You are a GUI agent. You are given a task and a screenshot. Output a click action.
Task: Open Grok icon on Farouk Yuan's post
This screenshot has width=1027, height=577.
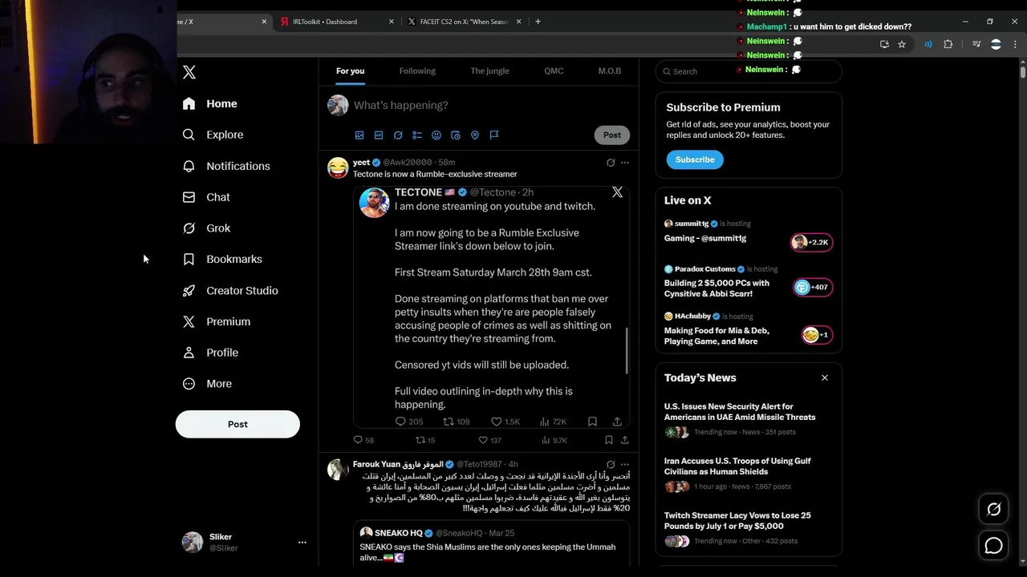click(611, 464)
